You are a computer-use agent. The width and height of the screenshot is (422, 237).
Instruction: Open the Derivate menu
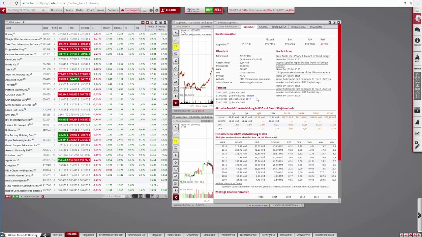point(112,10)
